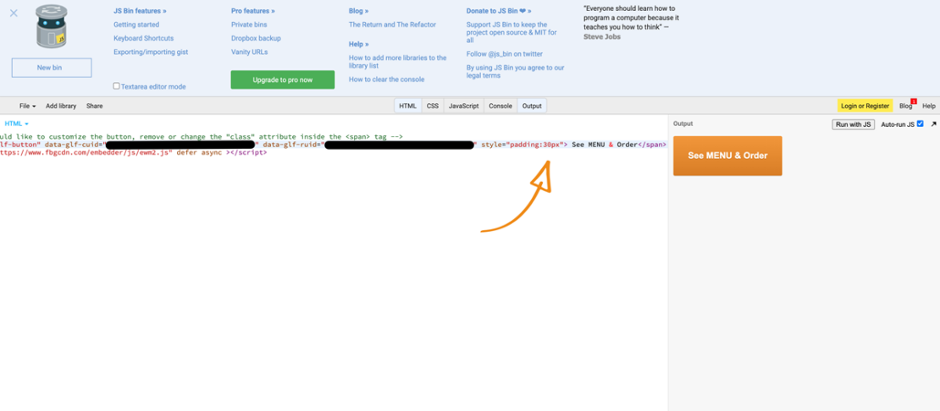
Task: Toggle the Auto-run JS checkbox
Action: 920,124
